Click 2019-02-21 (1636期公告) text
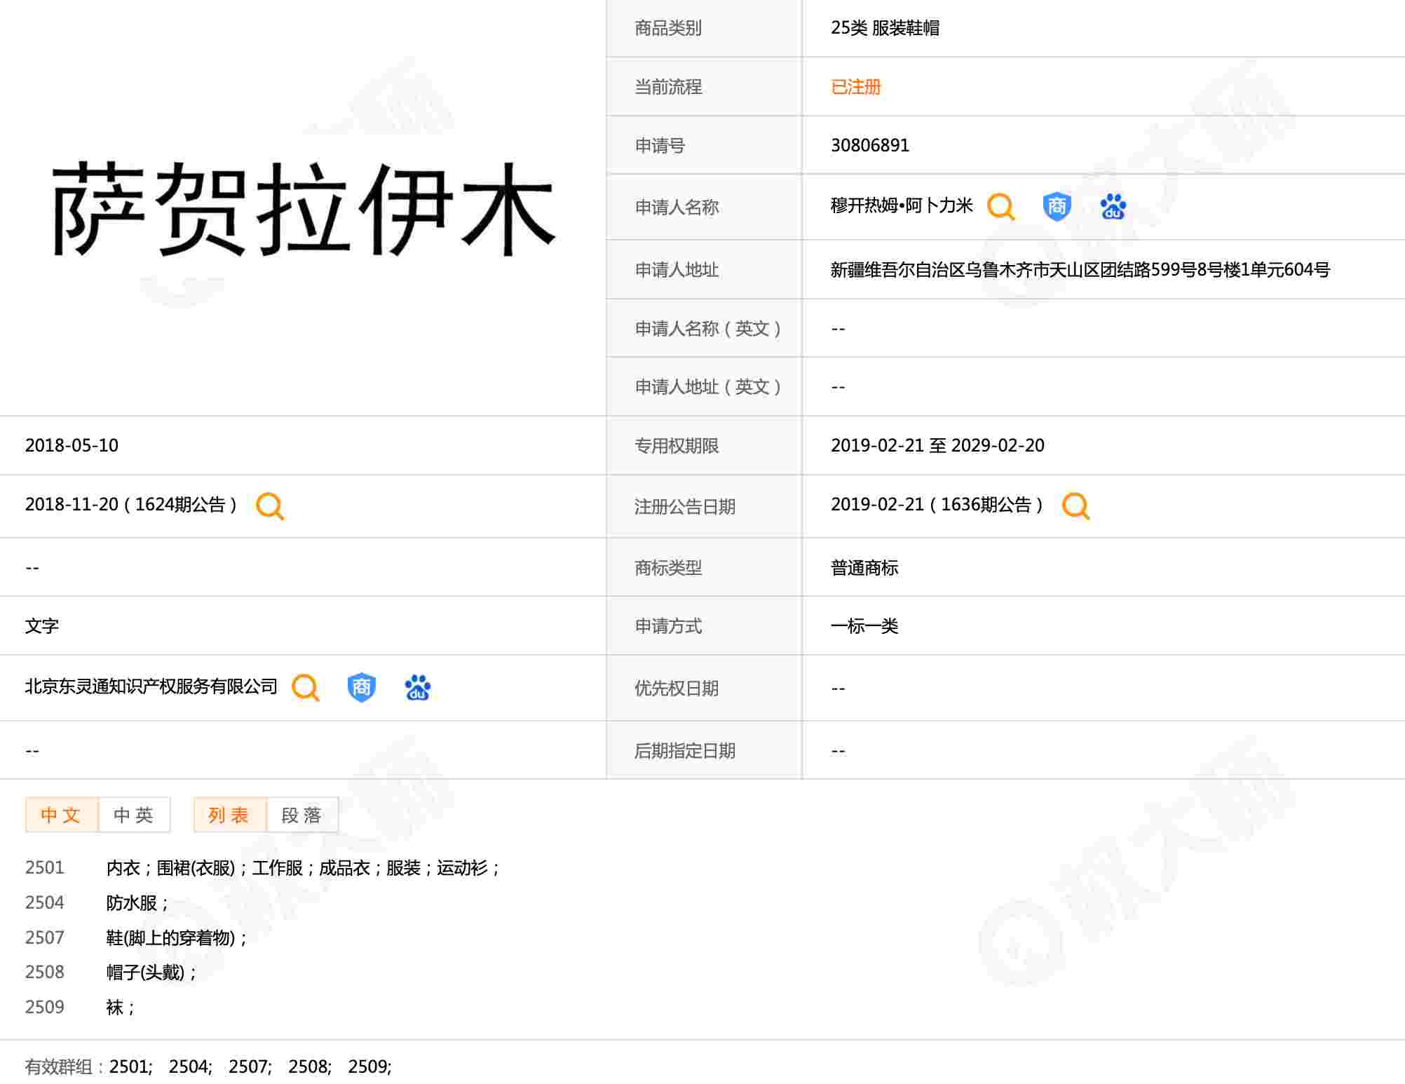Image resolution: width=1405 pixels, height=1084 pixels. 937,505
